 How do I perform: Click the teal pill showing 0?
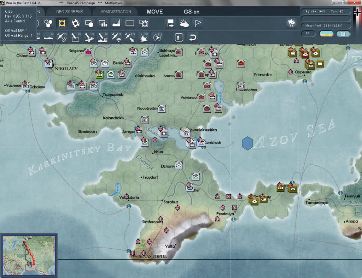343,34
